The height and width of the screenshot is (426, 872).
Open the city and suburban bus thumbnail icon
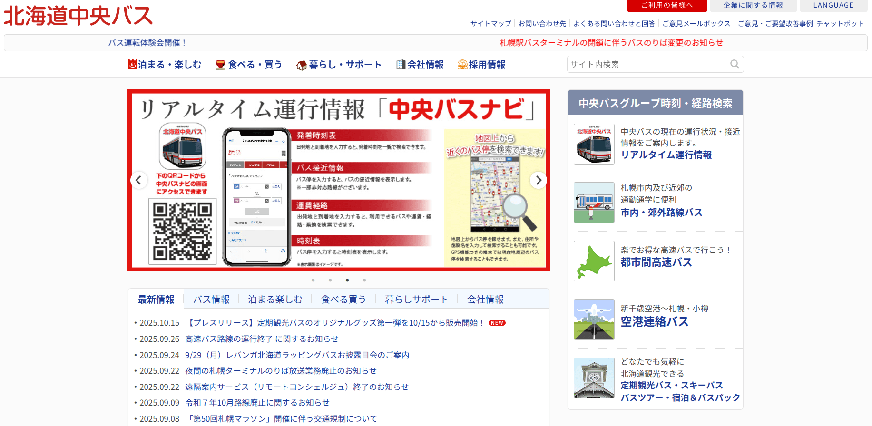click(594, 203)
